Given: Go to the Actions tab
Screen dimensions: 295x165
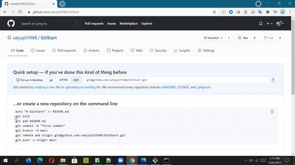Looking at the screenshot, I should coord(91,50).
